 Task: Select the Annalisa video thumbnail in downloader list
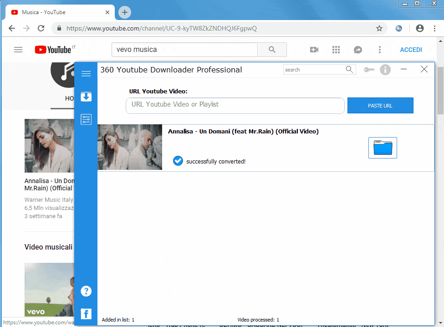tap(130, 147)
